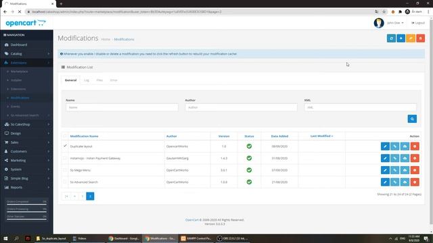Image resolution: width=433 pixels, height=243 pixels.
Task: Expand the Marketing sidebar menu
Action: coord(26,161)
